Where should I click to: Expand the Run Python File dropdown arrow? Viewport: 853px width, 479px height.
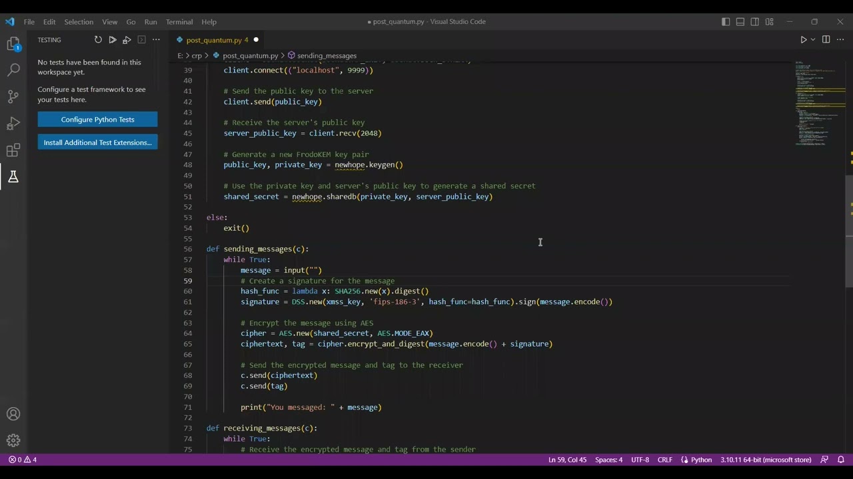click(812, 40)
